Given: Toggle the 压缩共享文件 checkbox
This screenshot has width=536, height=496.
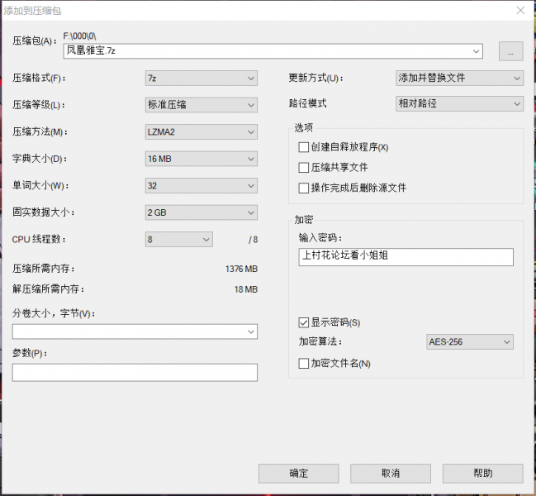Looking at the screenshot, I should [x=304, y=167].
